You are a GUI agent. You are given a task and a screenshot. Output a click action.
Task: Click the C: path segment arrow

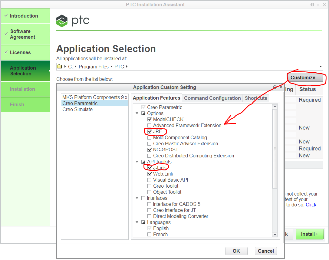point(76,67)
